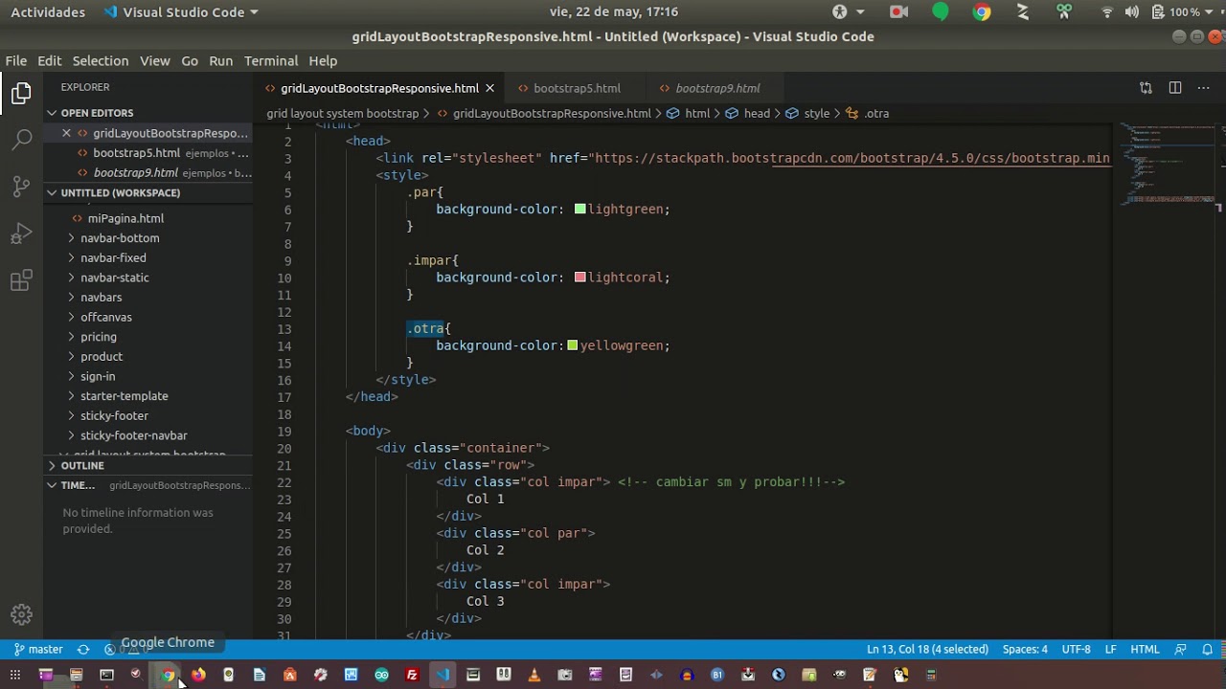Close gridLayoutBootstrapResponsive in Open Editors list
Viewport: 1226px width, 689px height.
coord(66,133)
